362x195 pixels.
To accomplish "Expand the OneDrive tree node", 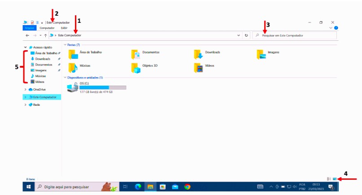I will click(x=26, y=90).
